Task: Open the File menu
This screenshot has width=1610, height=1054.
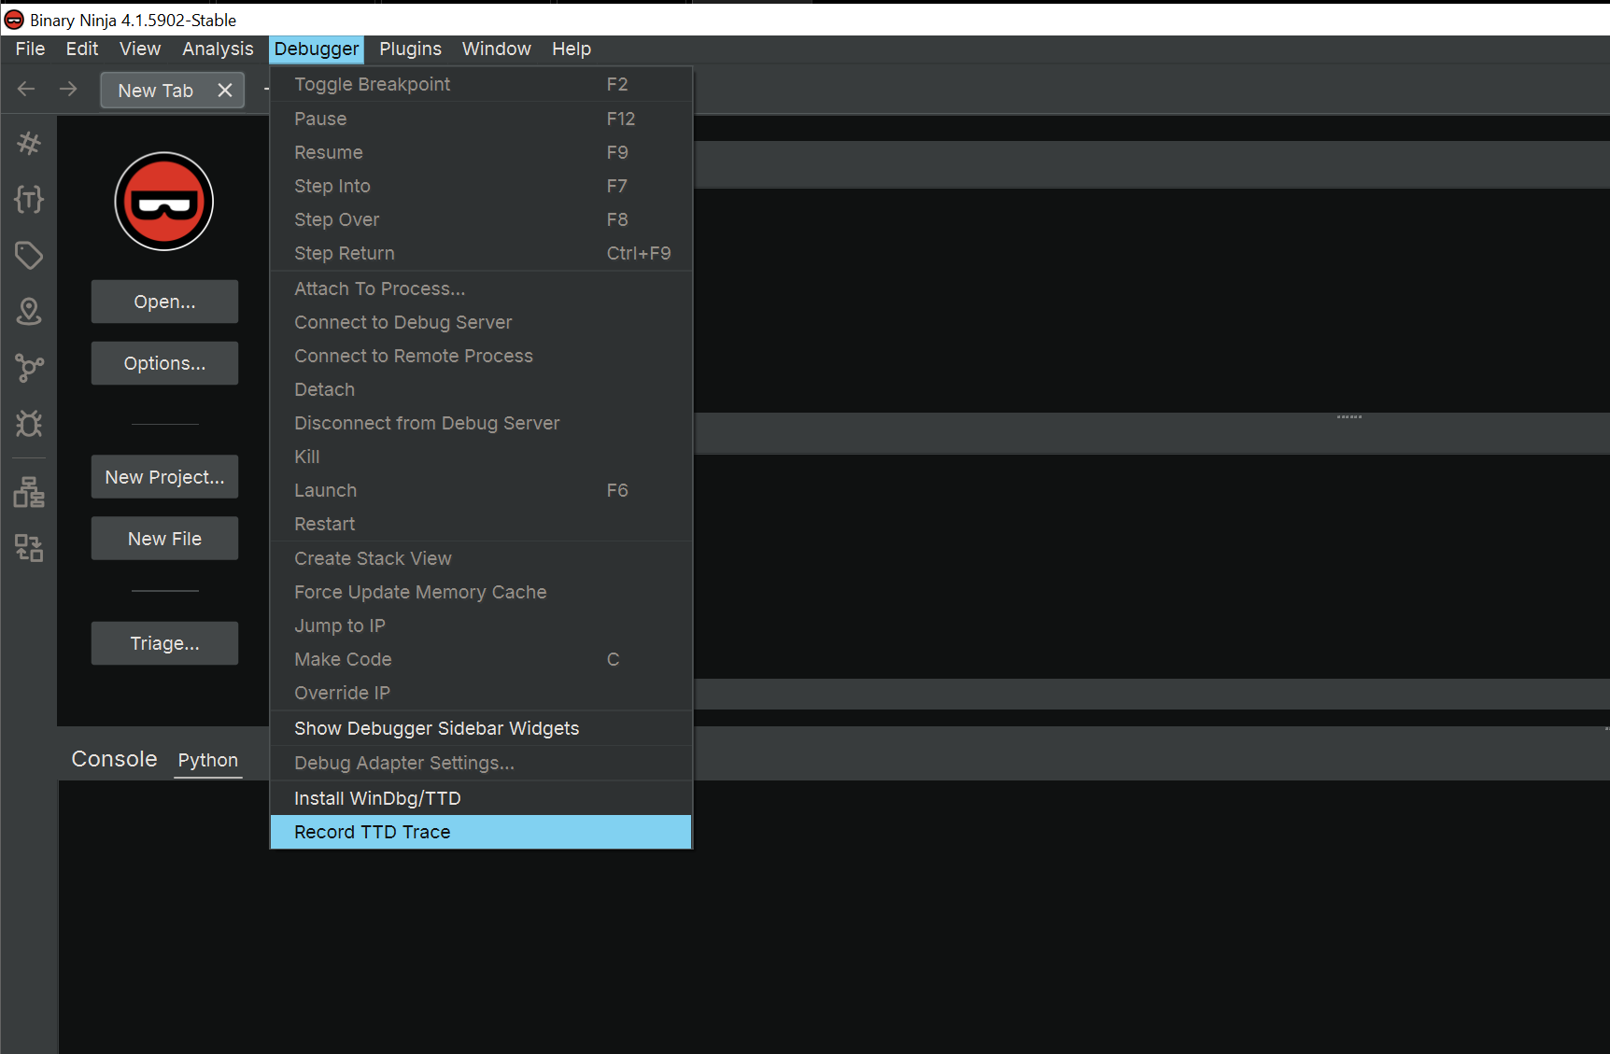Action: click(x=31, y=49)
